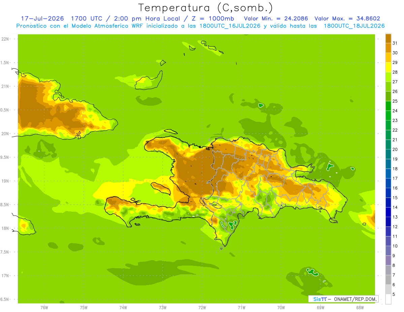This screenshot has width=404, height=312.
Task: Click the "20N" latitude axis label
Action: tap(5, 134)
